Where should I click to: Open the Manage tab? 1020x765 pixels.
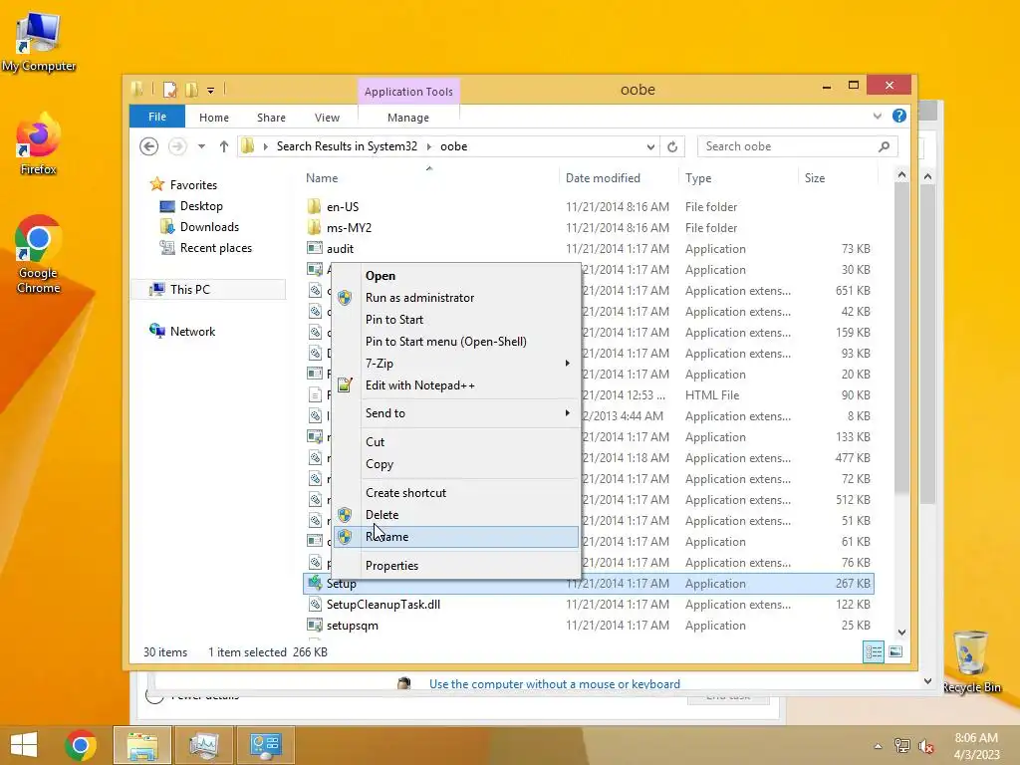[407, 118]
